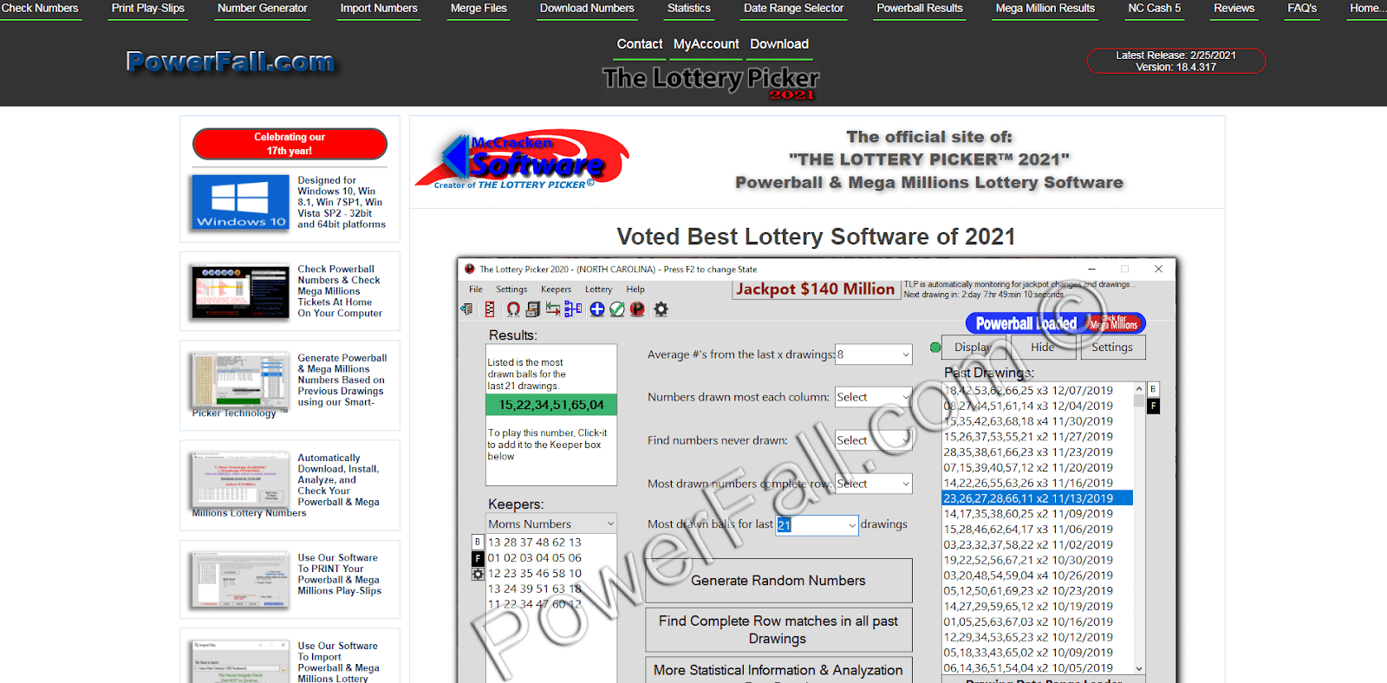Click the Windows 10 logo image
Screen dimensions: 1387x683
[x=240, y=203]
